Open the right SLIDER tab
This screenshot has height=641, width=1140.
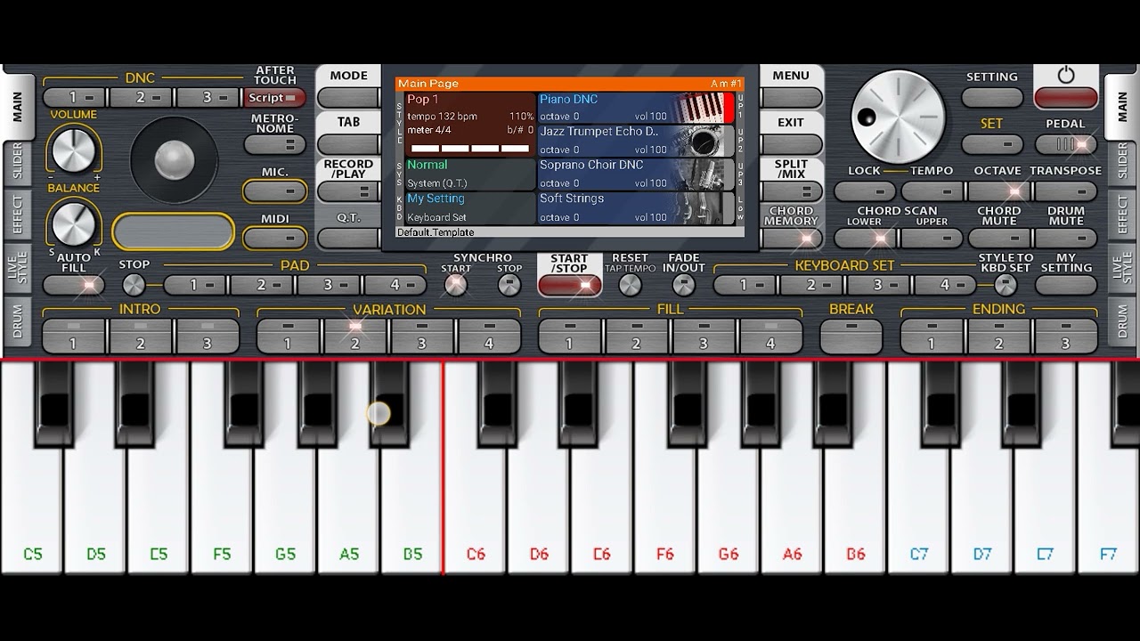point(1122,162)
